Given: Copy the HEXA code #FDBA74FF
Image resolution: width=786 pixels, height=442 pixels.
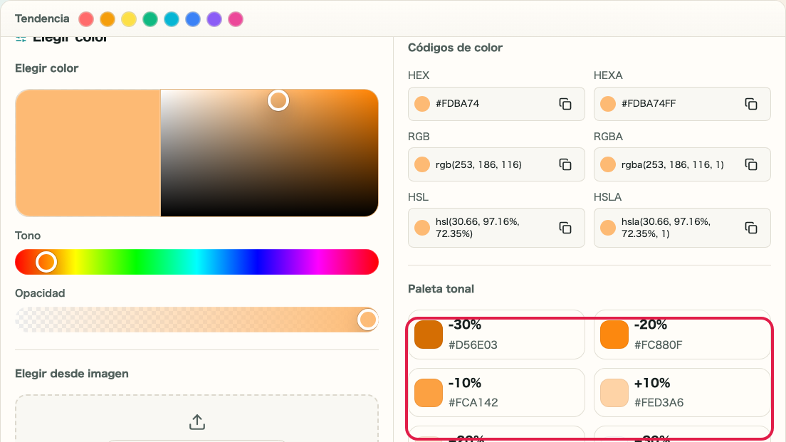Looking at the screenshot, I should (751, 104).
